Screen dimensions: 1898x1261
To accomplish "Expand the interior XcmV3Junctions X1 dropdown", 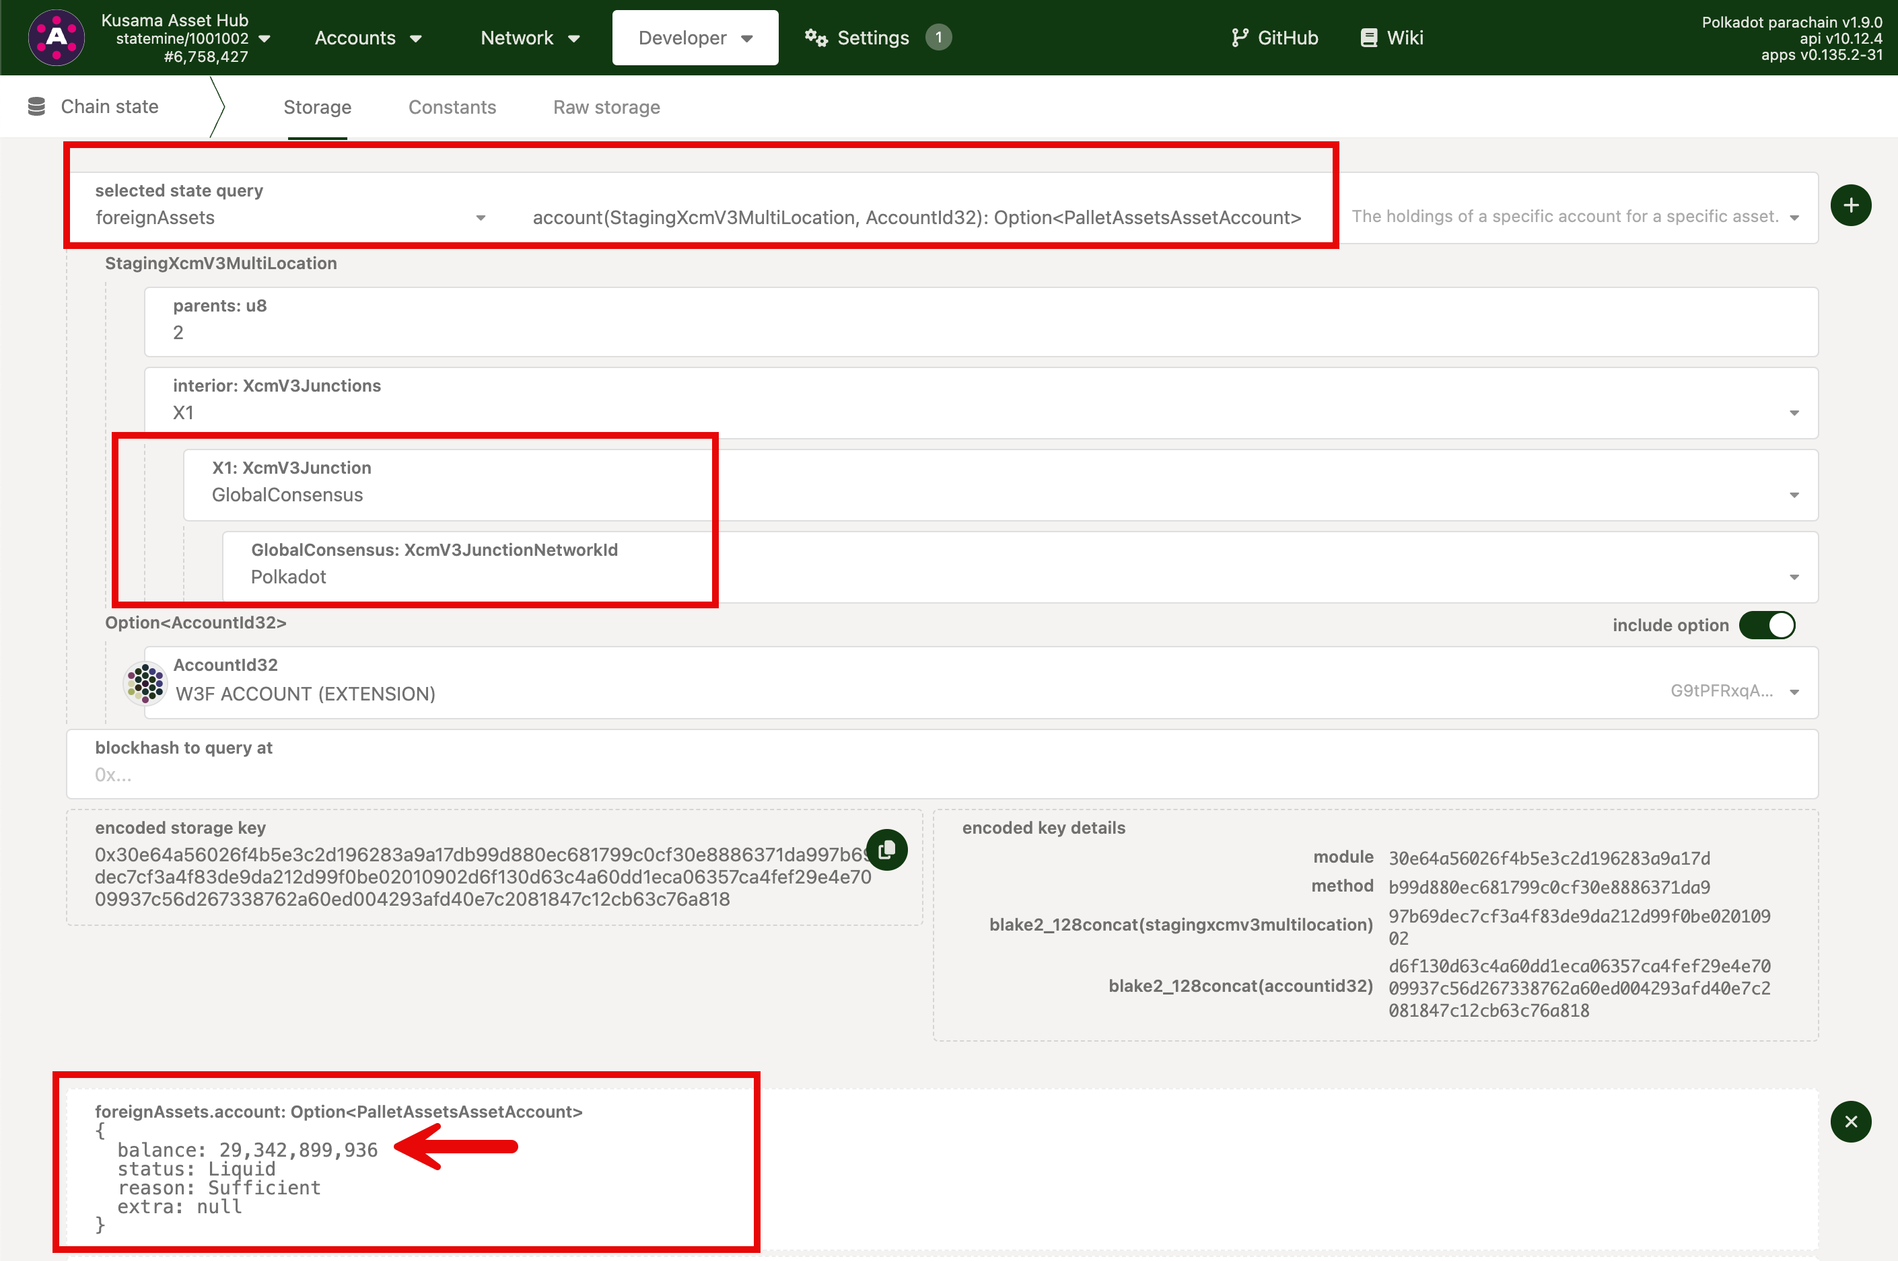I will pos(1794,412).
